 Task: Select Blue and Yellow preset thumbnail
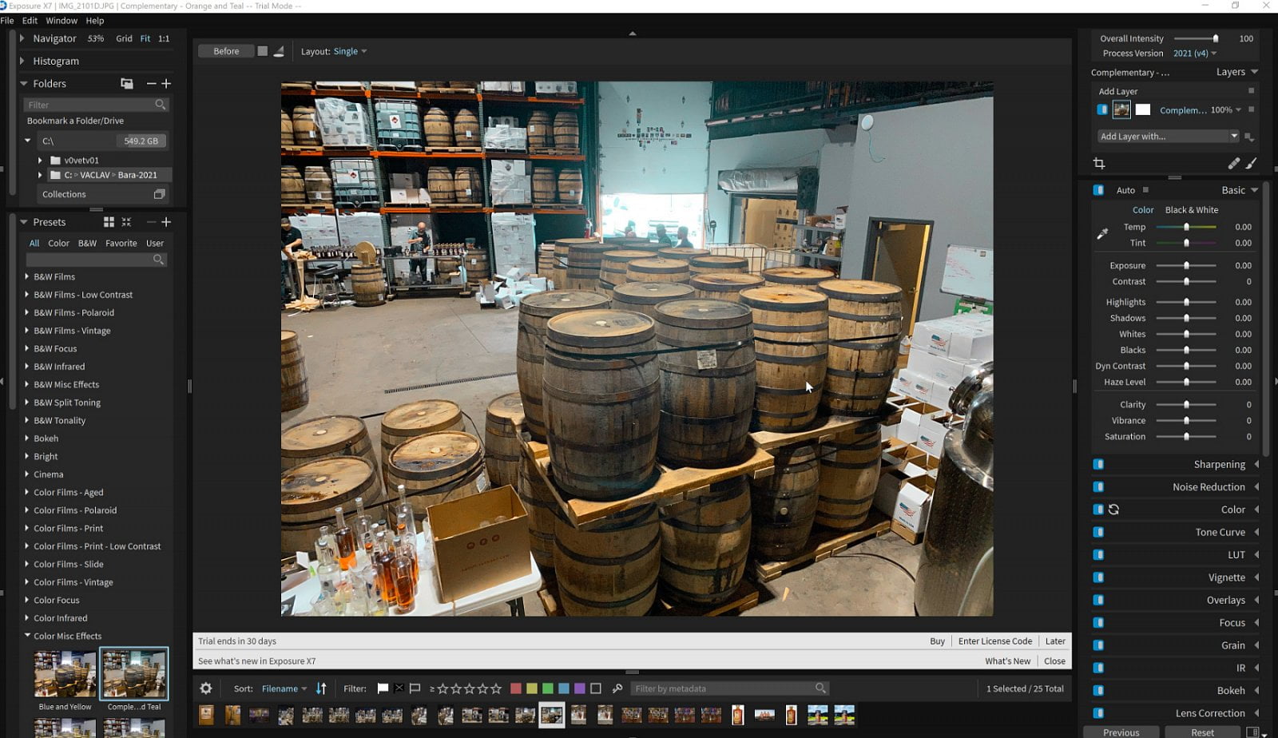pos(65,674)
